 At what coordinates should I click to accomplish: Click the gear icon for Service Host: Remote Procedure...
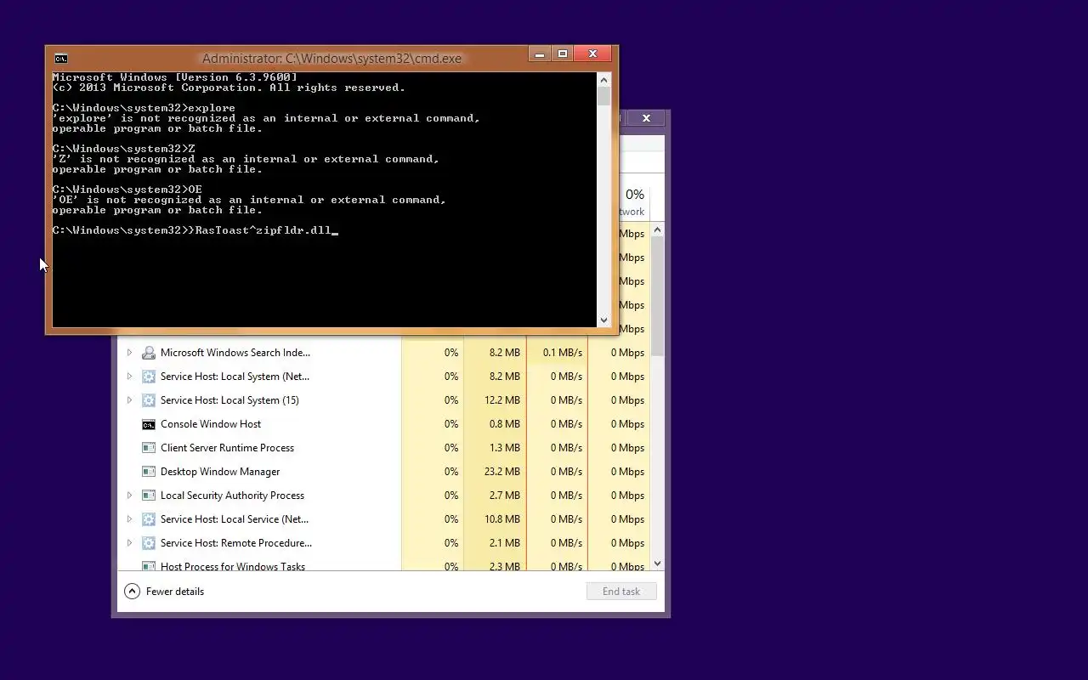(x=149, y=543)
